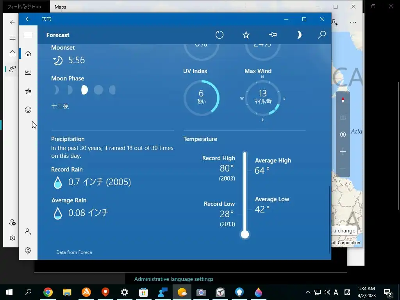
Task: Open Weather settings gear icon
Action: (x=28, y=250)
